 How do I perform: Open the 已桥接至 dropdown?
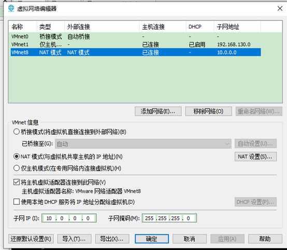[x=143, y=144]
